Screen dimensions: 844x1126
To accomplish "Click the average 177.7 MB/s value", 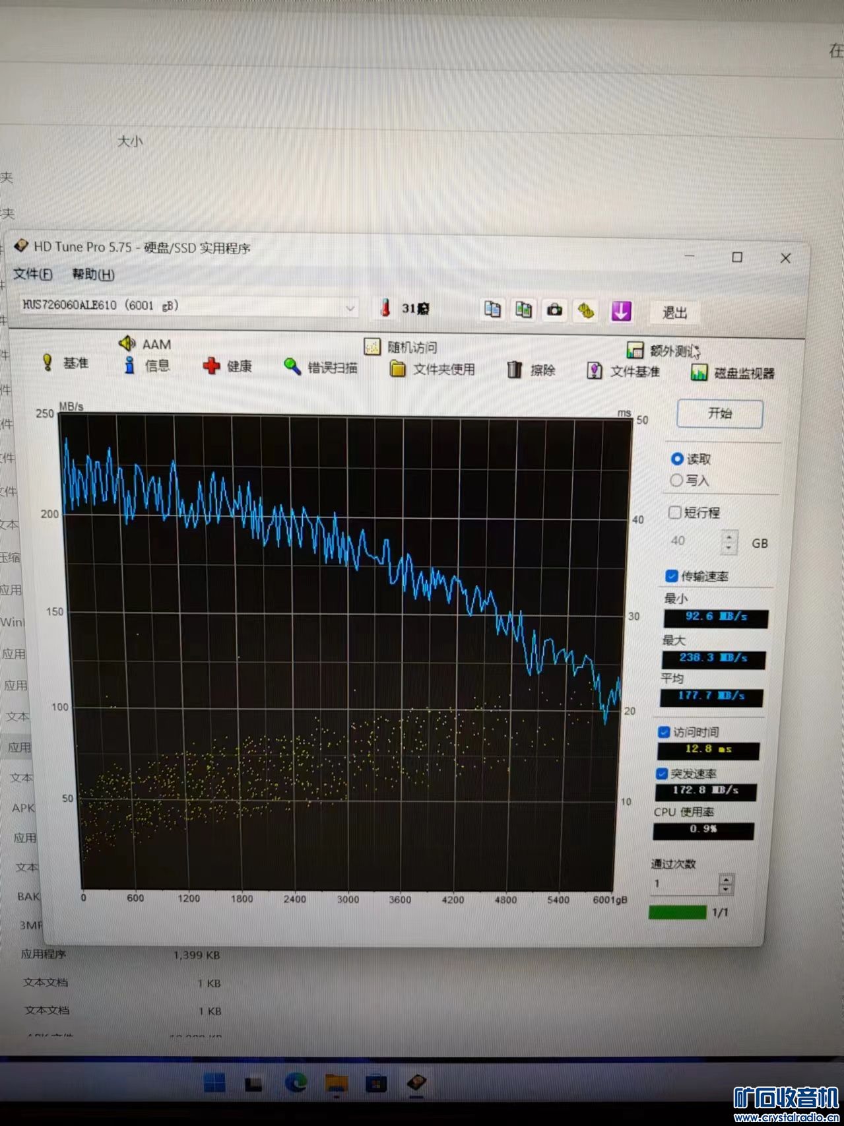I will tap(712, 696).
